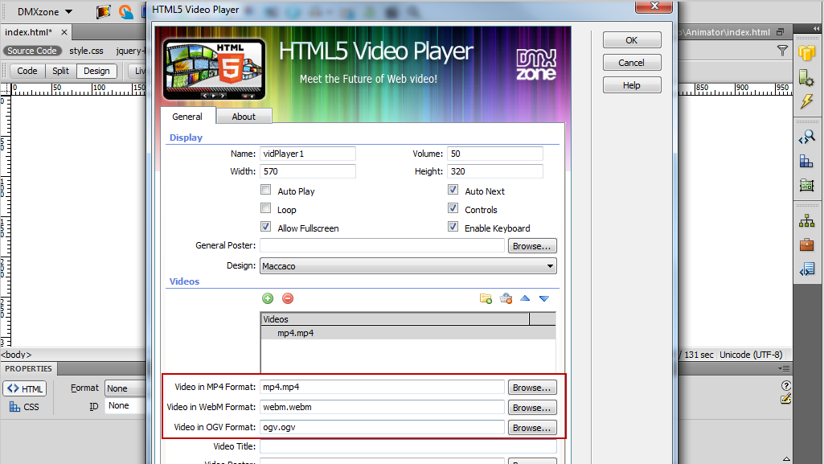Image resolution: width=824 pixels, height=464 pixels.
Task: Move video down with blue down arrow
Action: click(544, 298)
